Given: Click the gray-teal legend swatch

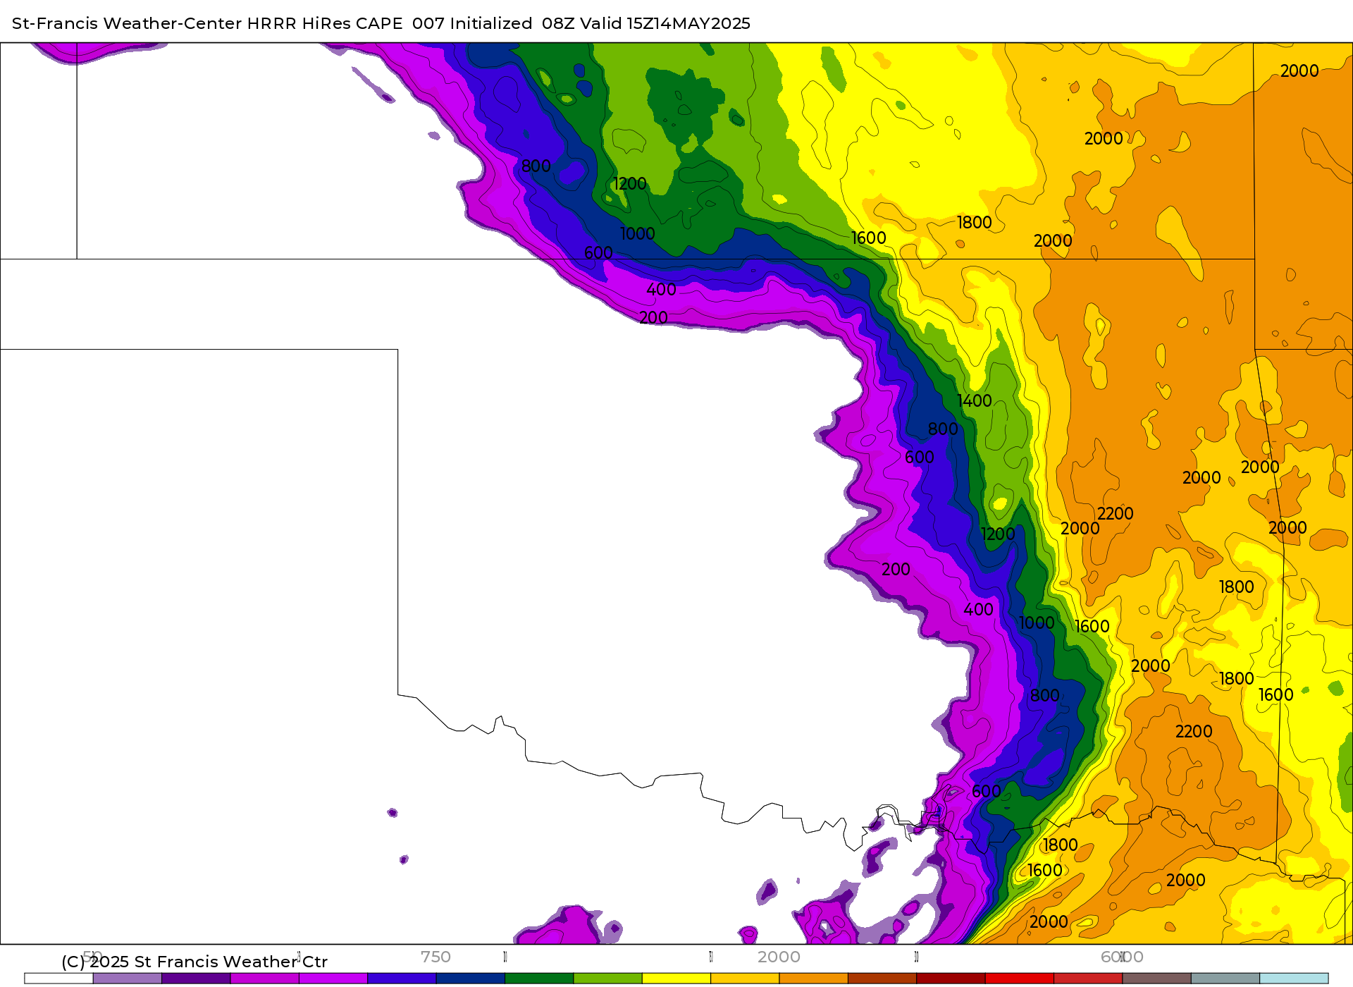Looking at the screenshot, I should point(1225,979).
